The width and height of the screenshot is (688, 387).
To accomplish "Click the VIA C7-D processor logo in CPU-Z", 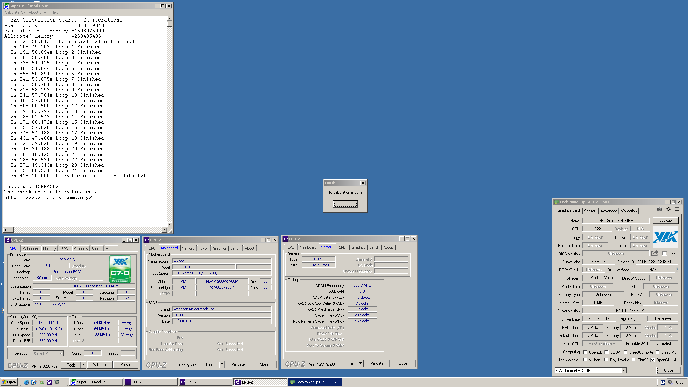I will click(120, 269).
